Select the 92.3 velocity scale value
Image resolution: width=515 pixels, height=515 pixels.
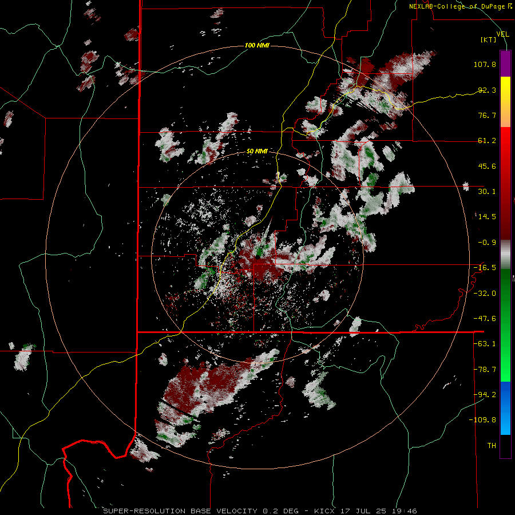point(487,90)
